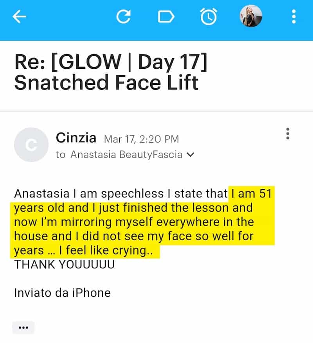
Task: Tap the "to Anastasia BeautyFascia" recipient text
Action: click(119, 155)
